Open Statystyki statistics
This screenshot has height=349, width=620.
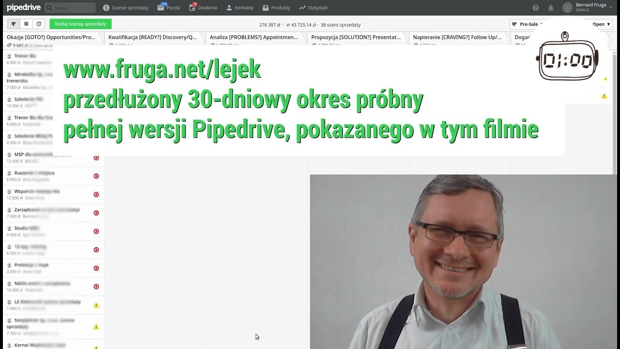point(313,8)
